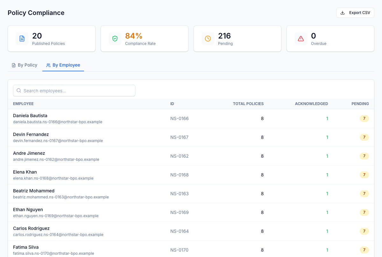The height and width of the screenshot is (257, 382).
Task: Click total policies 8 for Beatriz Mohammed
Action: [x=262, y=194]
